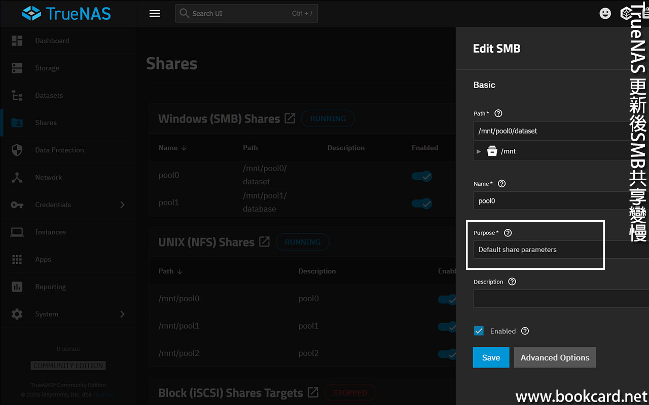Click the external link icon next to Windows (SMB) Shares

click(x=290, y=118)
